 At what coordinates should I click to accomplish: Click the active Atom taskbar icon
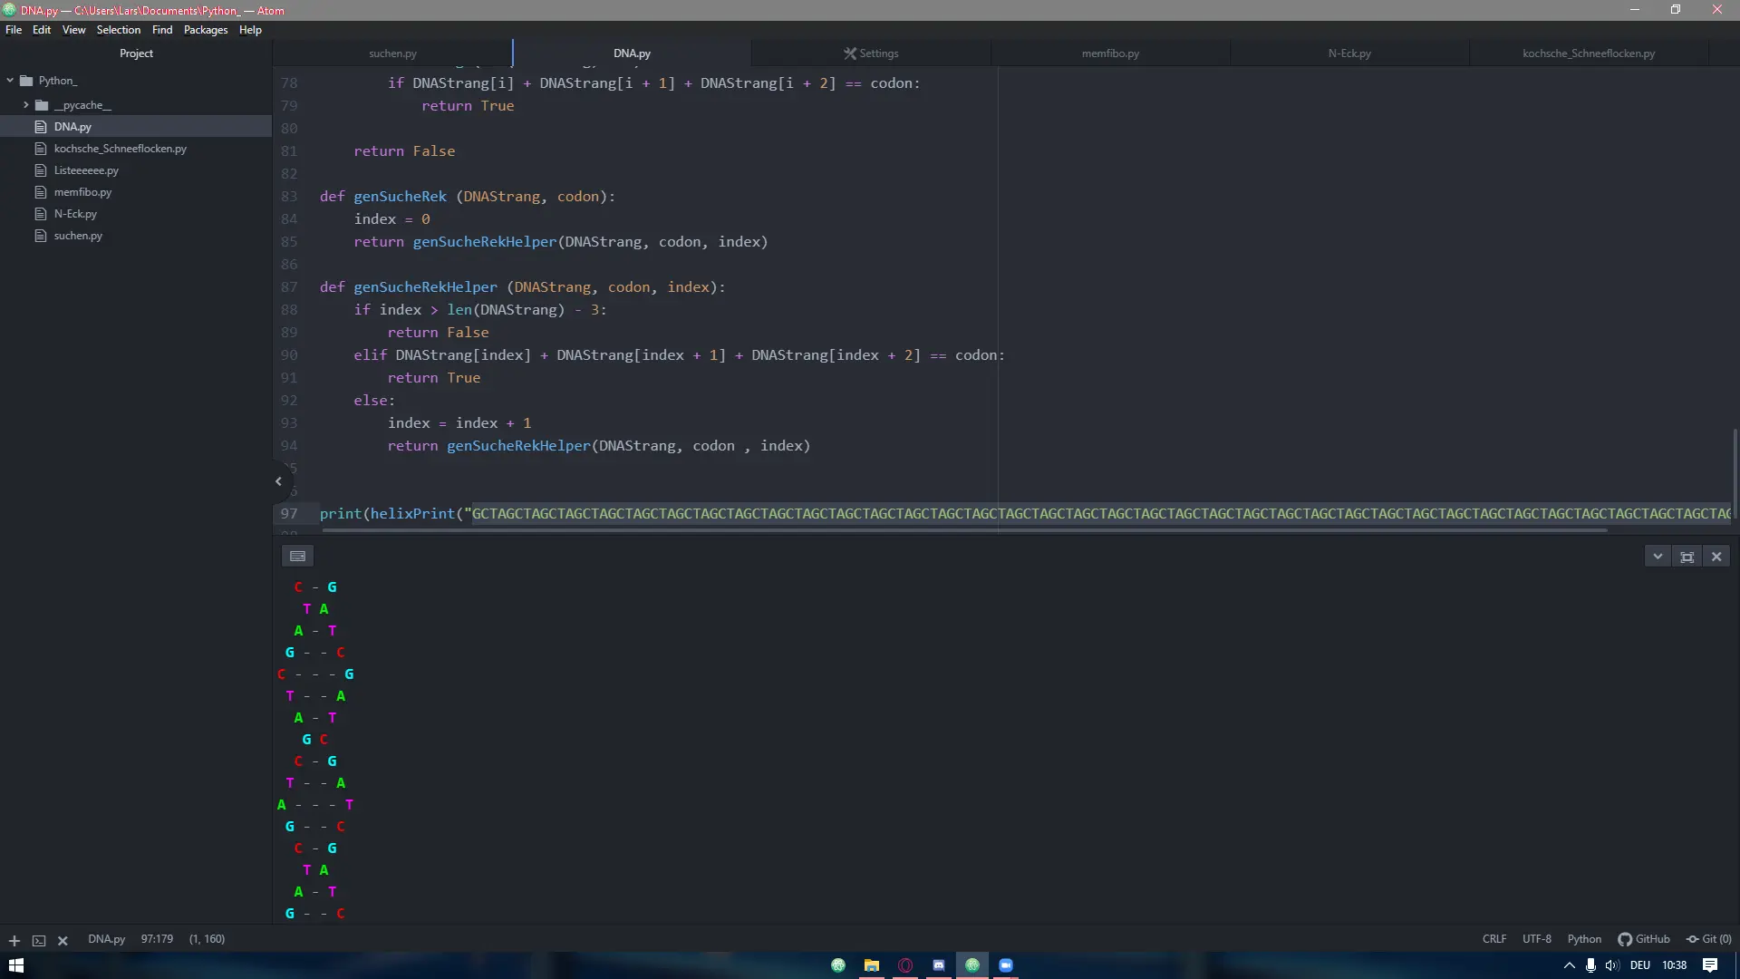[972, 965]
